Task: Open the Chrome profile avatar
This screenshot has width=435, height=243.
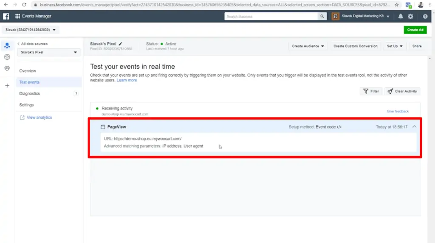Action: [x=421, y=5]
